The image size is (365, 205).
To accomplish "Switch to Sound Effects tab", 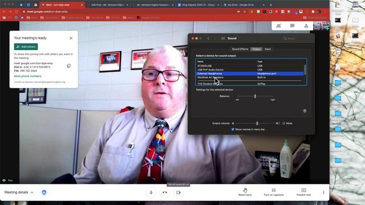I will point(240,49).
